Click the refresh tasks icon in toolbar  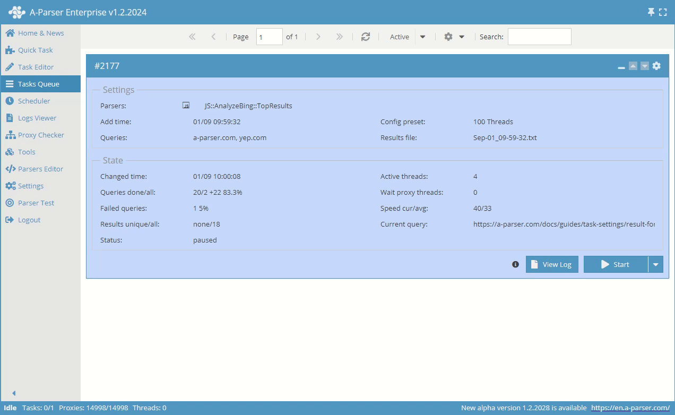[x=366, y=37]
